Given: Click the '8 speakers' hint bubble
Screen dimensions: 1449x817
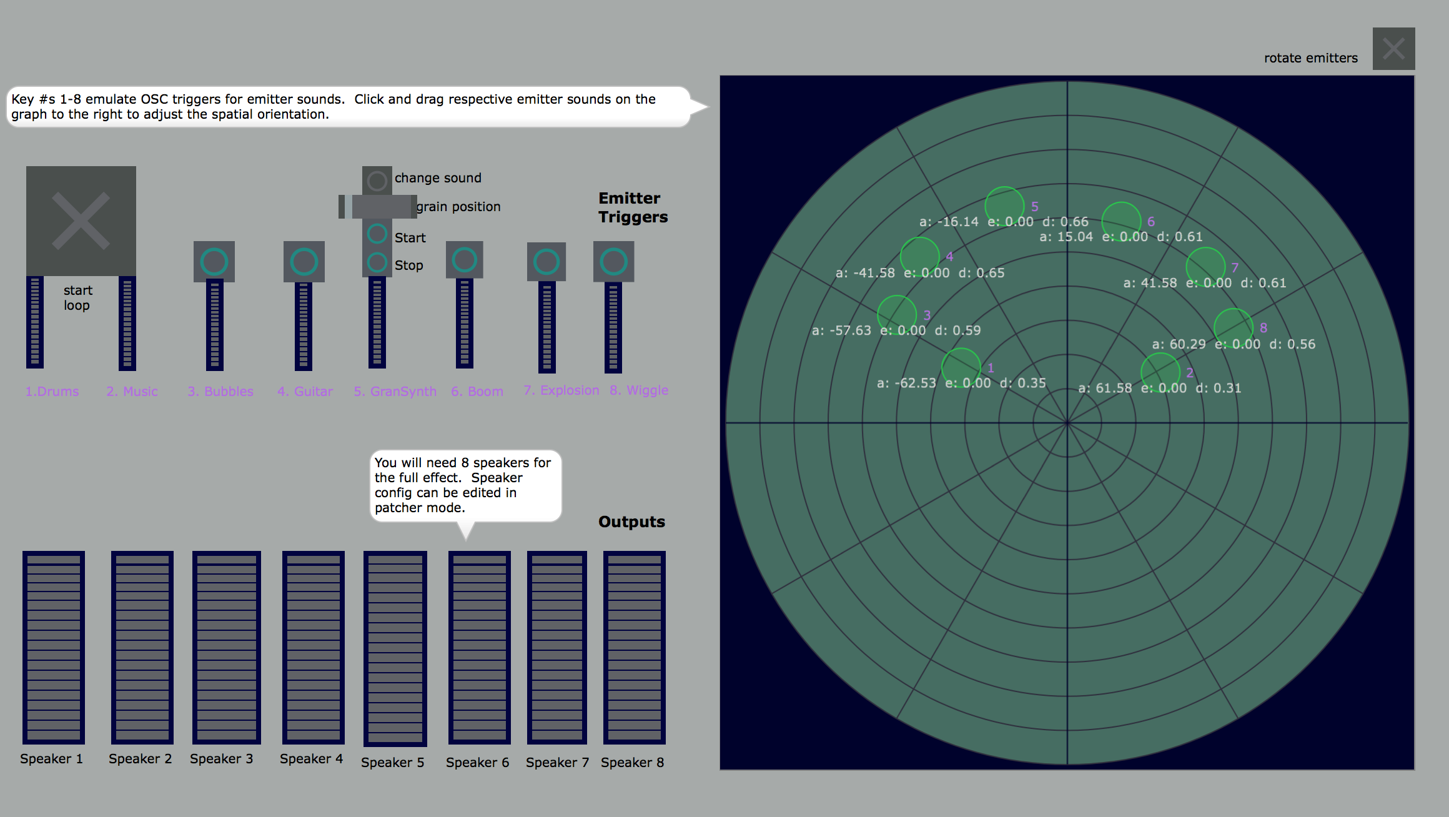Looking at the screenshot, I should pyautogui.click(x=465, y=485).
